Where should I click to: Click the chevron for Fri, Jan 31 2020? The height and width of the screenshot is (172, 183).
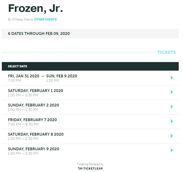pyautogui.click(x=171, y=78)
